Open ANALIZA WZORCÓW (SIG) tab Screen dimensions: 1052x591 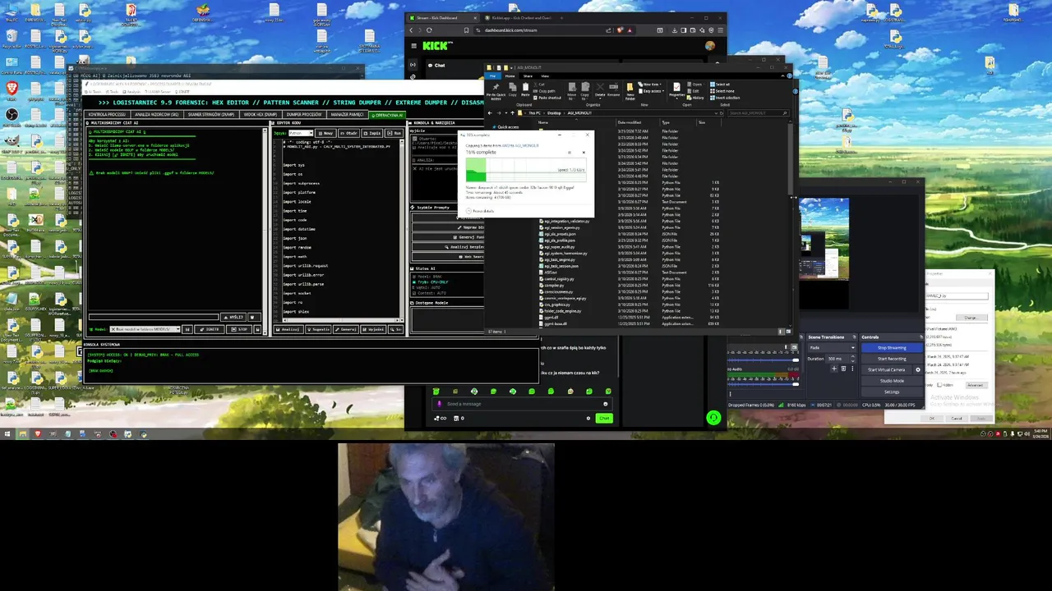157,115
